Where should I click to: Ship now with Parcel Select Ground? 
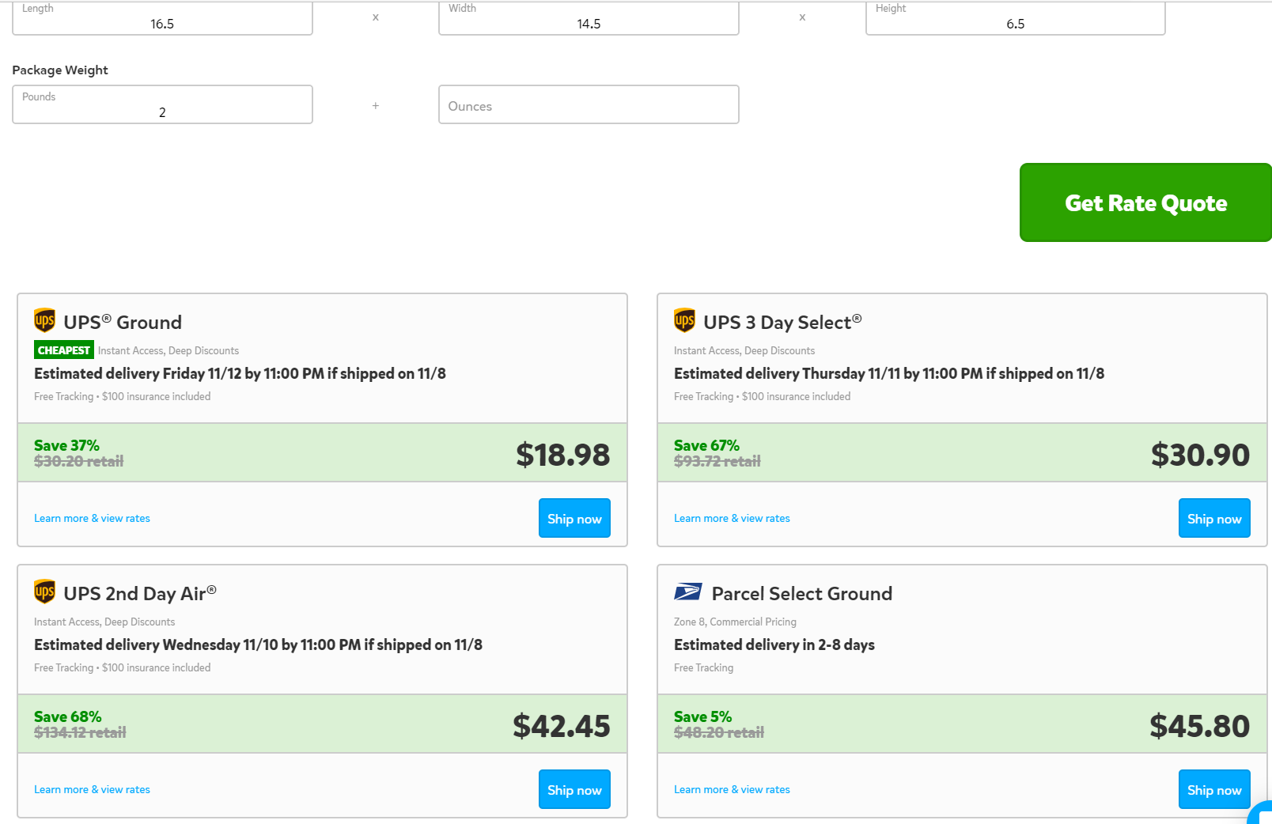tap(1214, 789)
